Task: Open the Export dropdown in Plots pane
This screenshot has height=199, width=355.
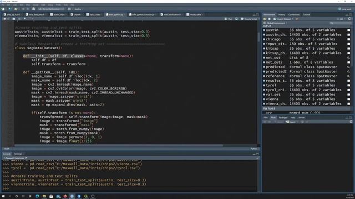Action: pos(292,122)
